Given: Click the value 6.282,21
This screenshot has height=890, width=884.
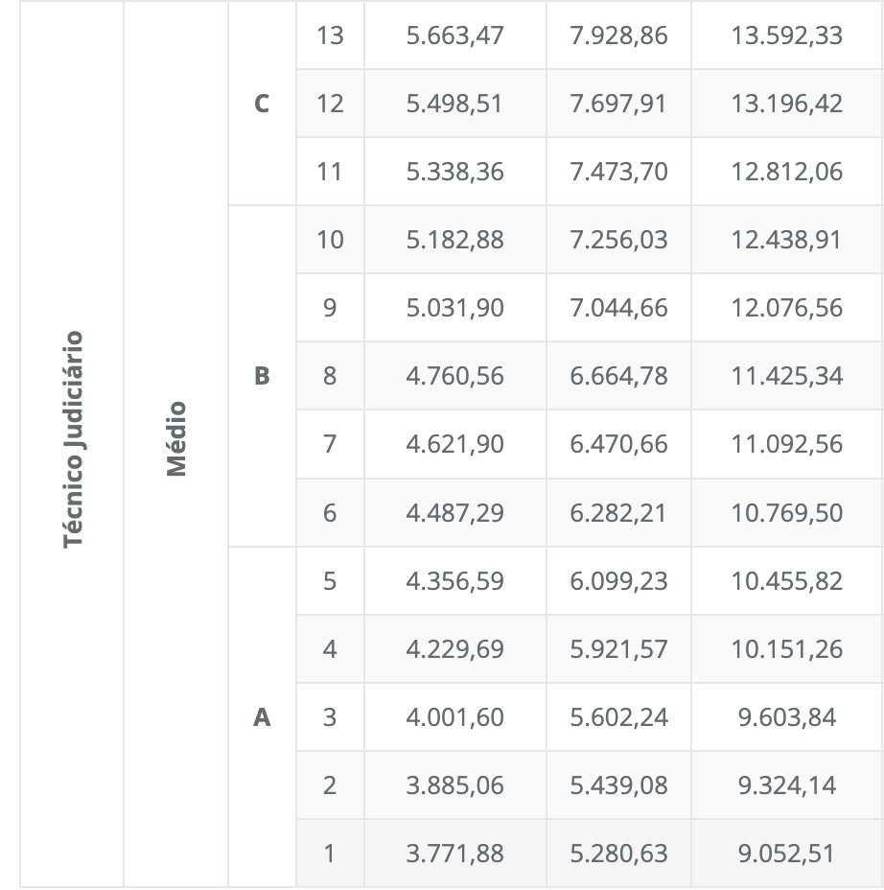Looking at the screenshot, I should point(618,513).
